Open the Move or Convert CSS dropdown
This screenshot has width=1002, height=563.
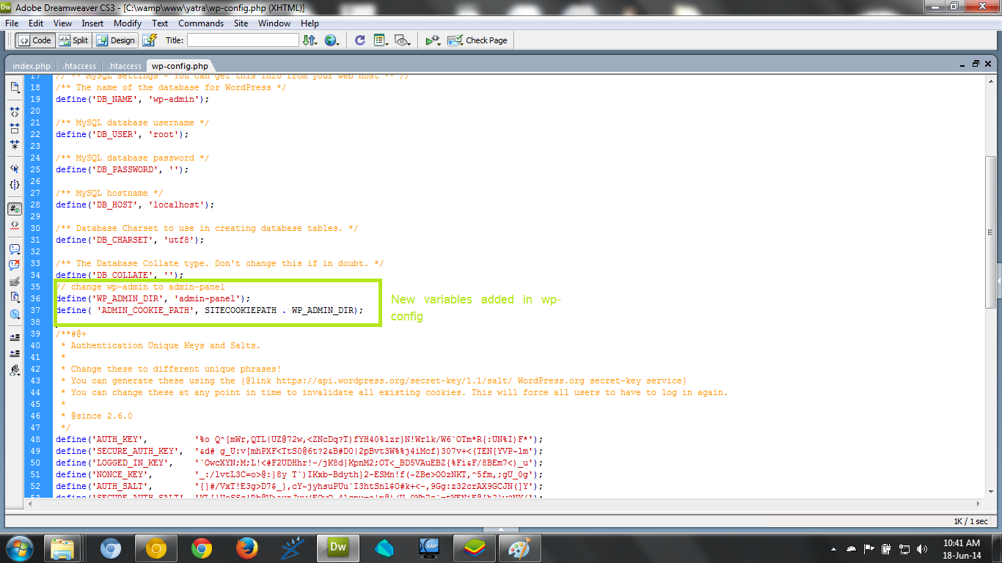click(x=15, y=314)
